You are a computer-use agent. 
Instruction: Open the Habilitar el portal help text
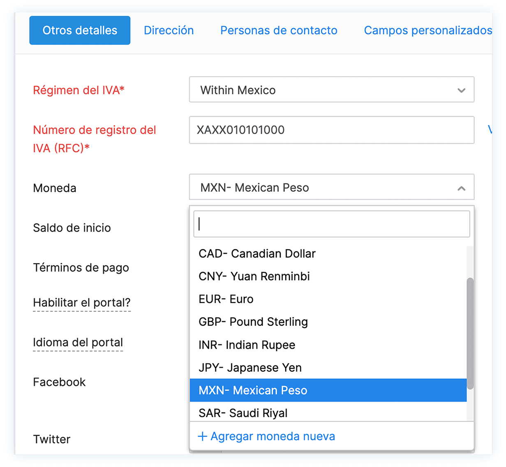tap(81, 303)
